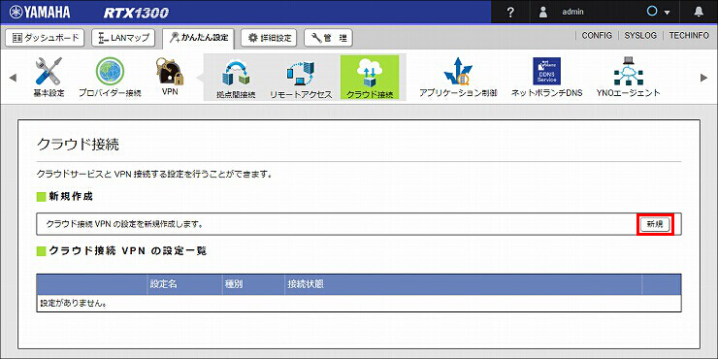Click the help question mark icon
This screenshot has width=718, height=359.
tap(510, 13)
